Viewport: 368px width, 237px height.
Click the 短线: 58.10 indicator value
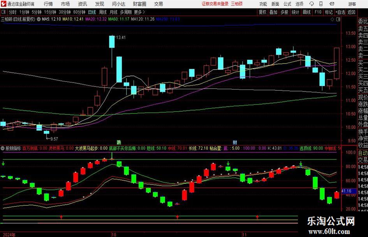(x=157, y=148)
